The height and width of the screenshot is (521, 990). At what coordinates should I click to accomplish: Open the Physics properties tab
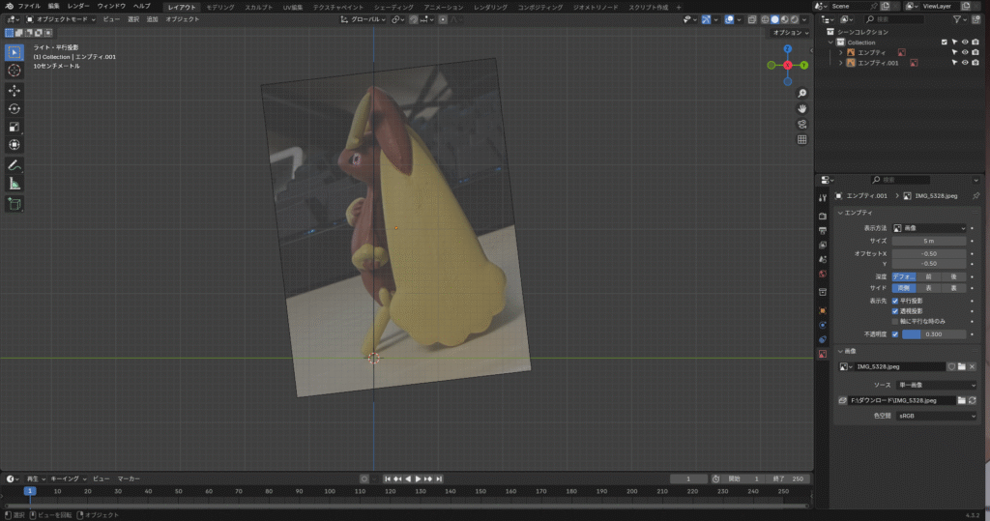[823, 325]
